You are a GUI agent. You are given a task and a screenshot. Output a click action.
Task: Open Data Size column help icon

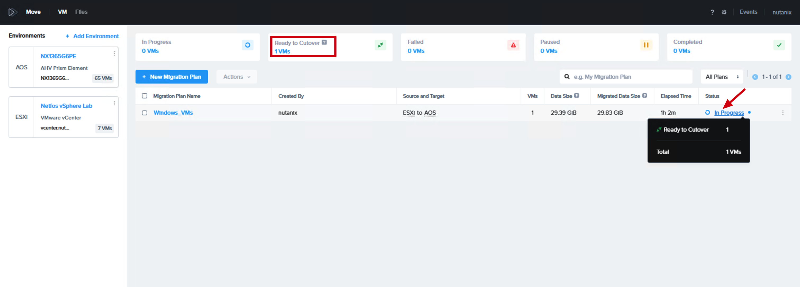pyautogui.click(x=576, y=96)
